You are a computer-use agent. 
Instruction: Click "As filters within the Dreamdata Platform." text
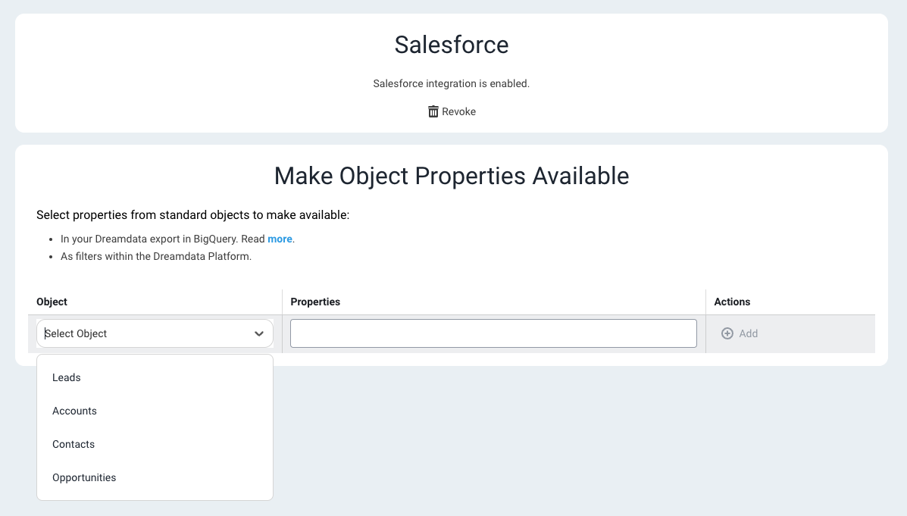[156, 256]
